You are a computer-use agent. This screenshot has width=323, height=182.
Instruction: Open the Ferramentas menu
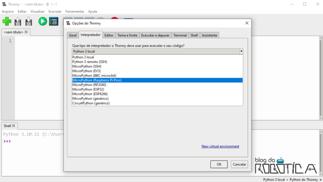75,11
